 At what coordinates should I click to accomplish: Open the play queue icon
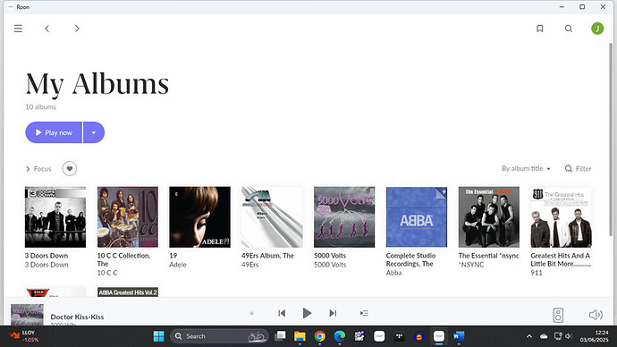[364, 313]
